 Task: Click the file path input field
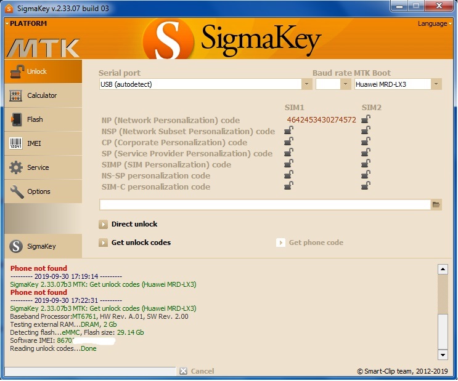click(265, 204)
